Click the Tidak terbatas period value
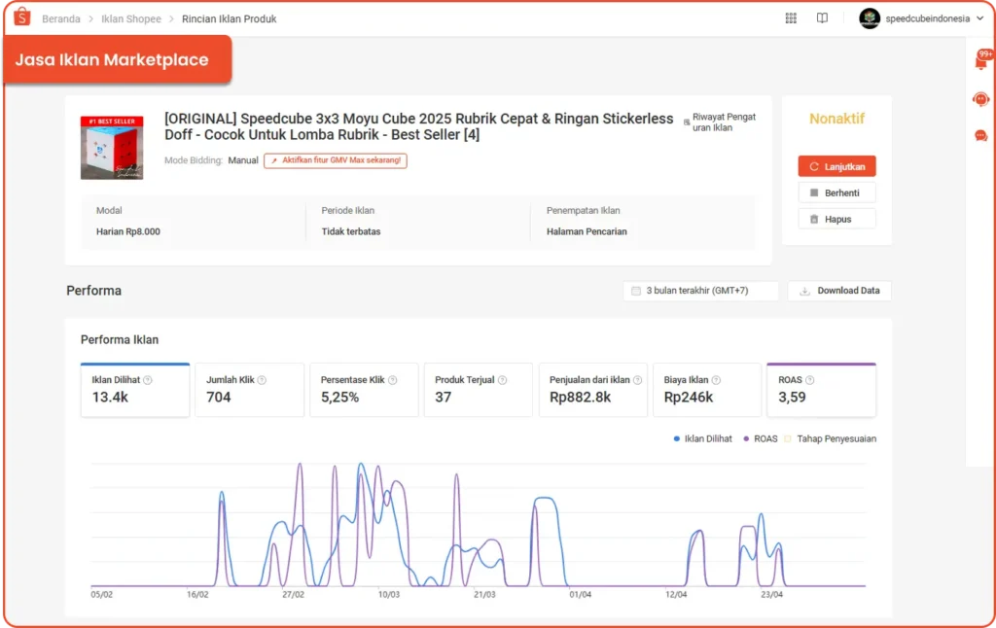Screen dimensions: 996x628 coord(350,231)
